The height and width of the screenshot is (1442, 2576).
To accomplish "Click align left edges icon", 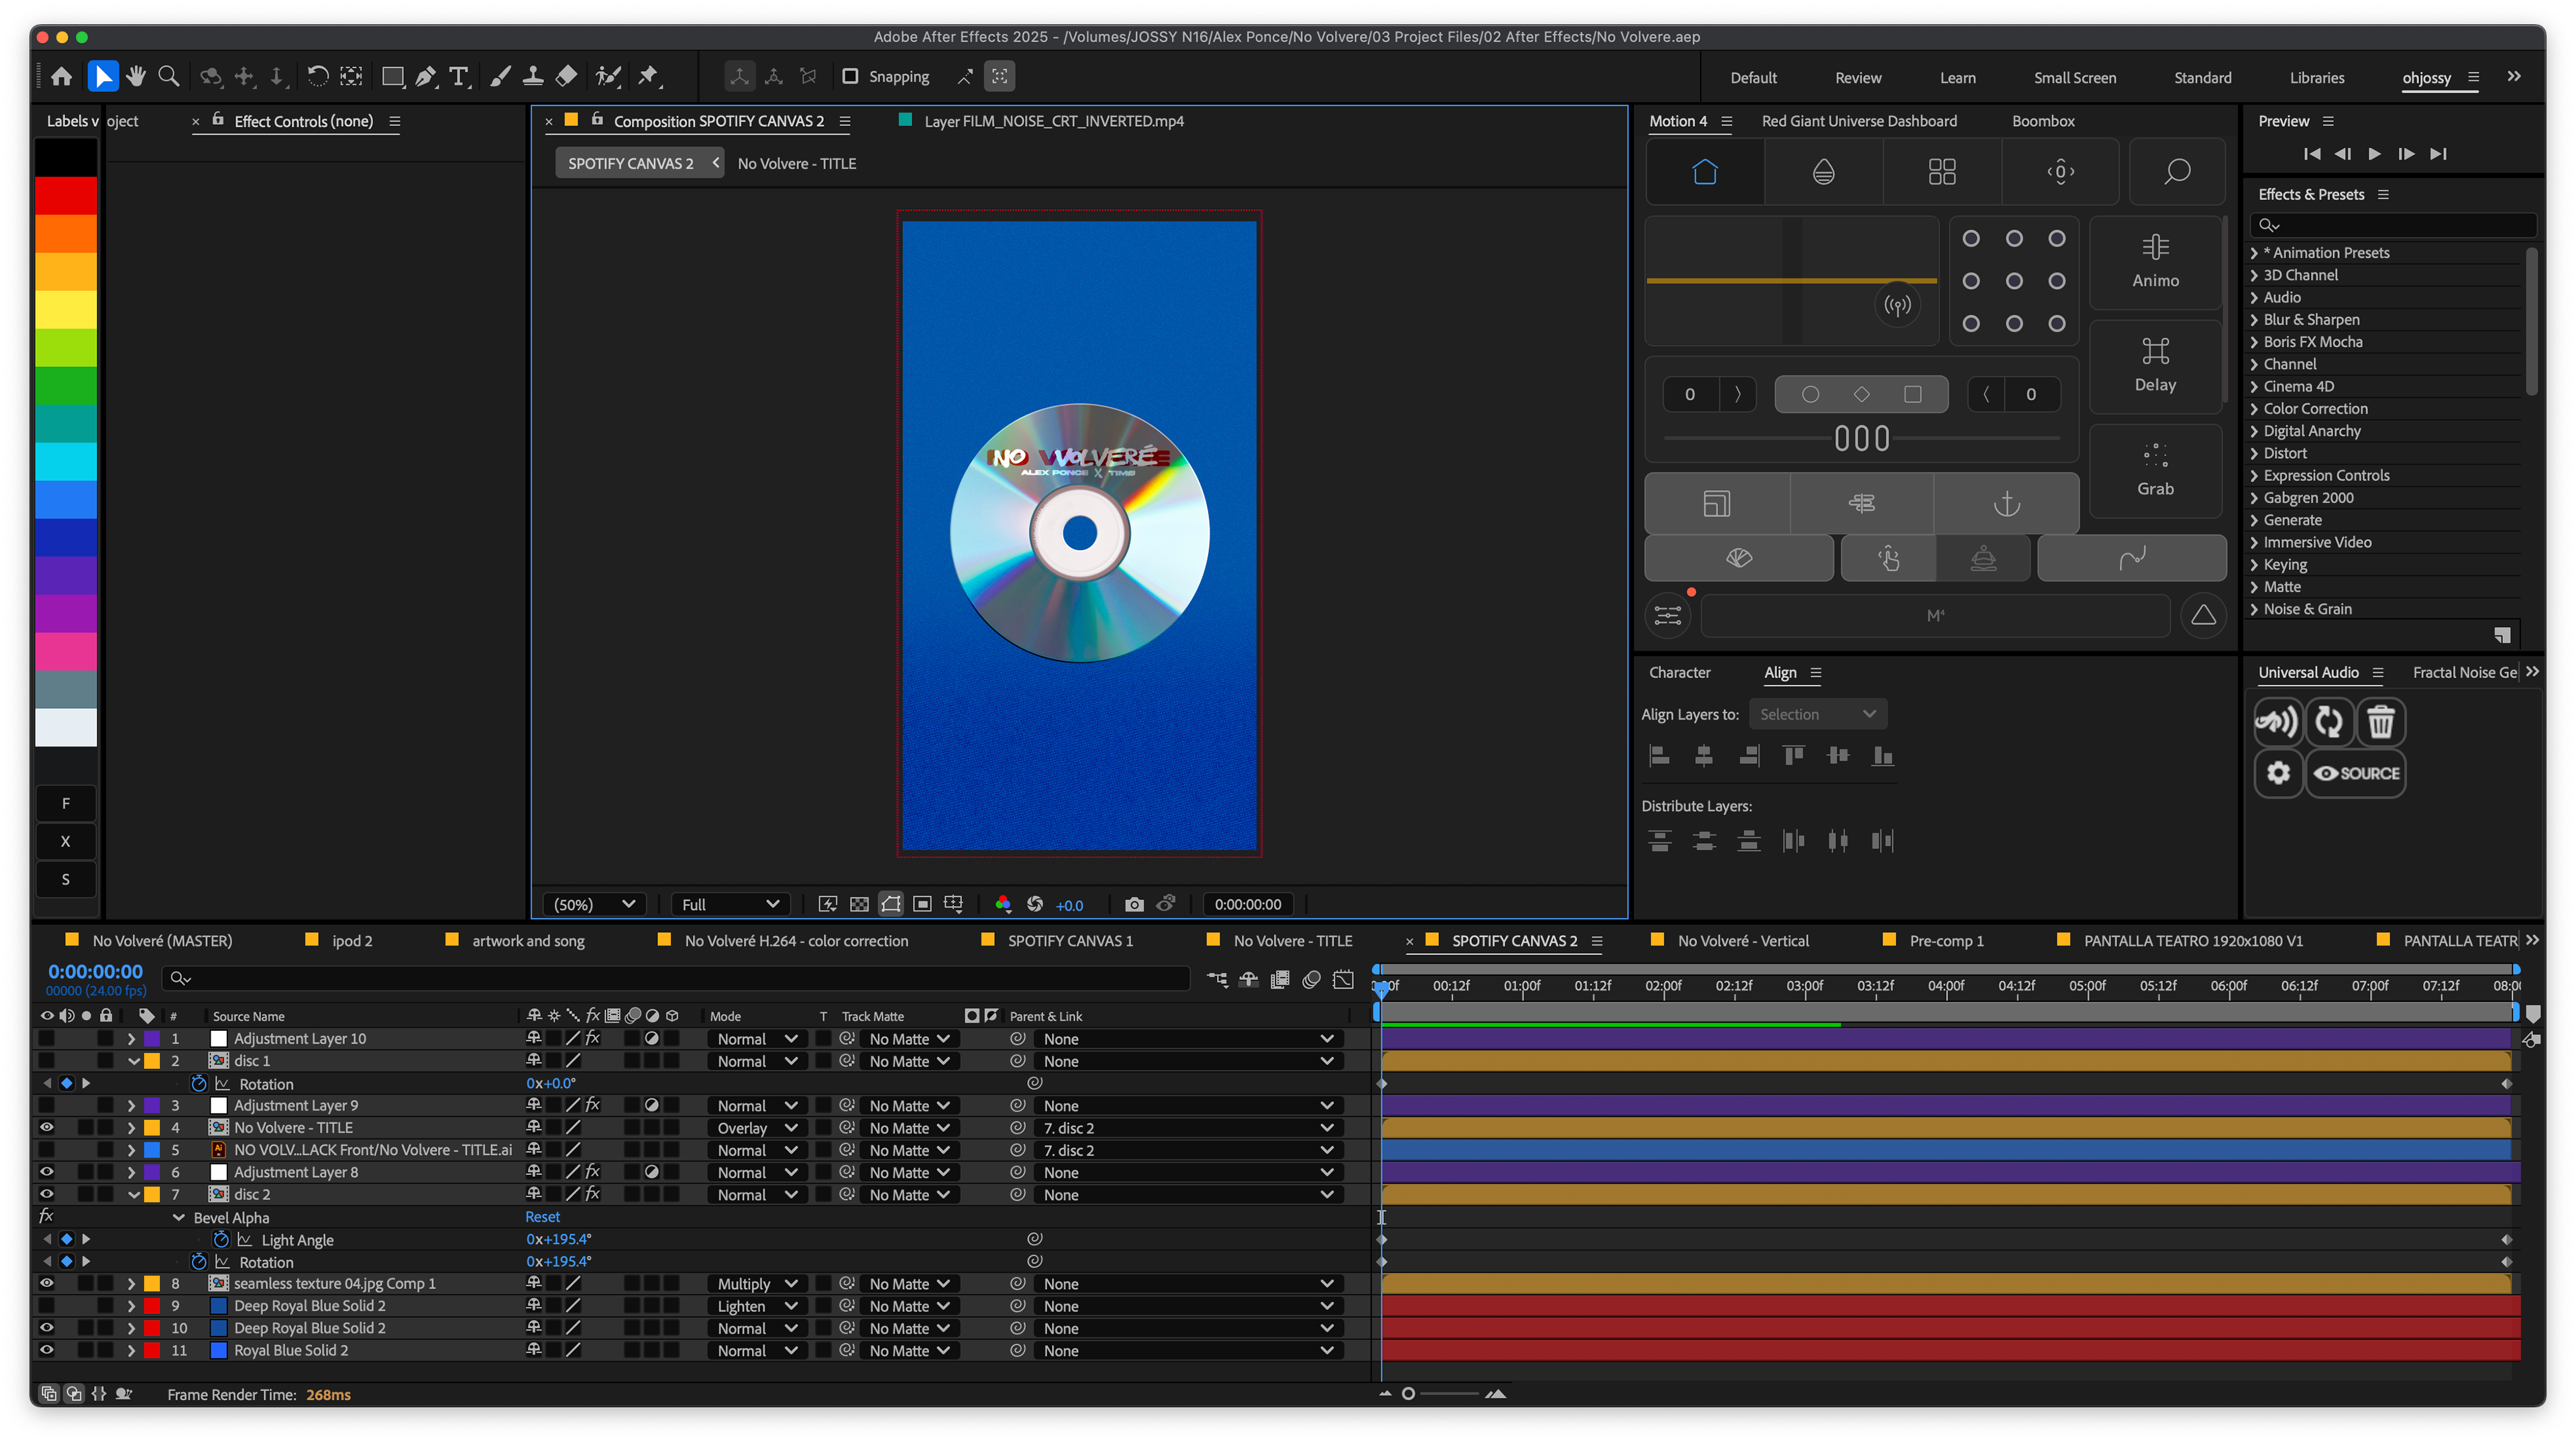I will (1659, 756).
